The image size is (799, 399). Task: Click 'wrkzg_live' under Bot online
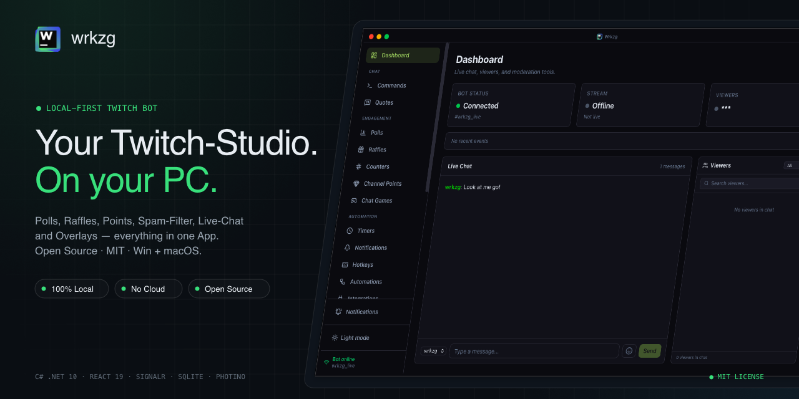343,366
